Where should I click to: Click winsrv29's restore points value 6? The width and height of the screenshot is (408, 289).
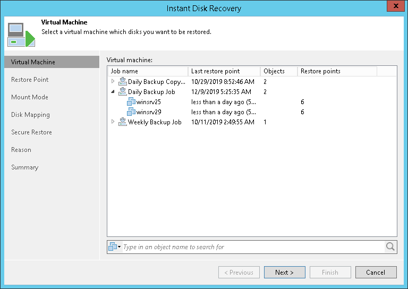302,112
